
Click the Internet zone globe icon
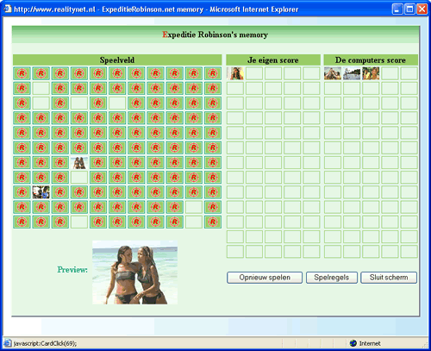(x=353, y=343)
